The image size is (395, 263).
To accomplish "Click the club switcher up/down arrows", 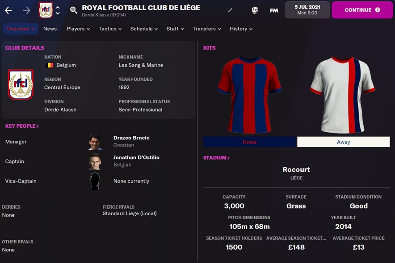I will tap(58, 10).
